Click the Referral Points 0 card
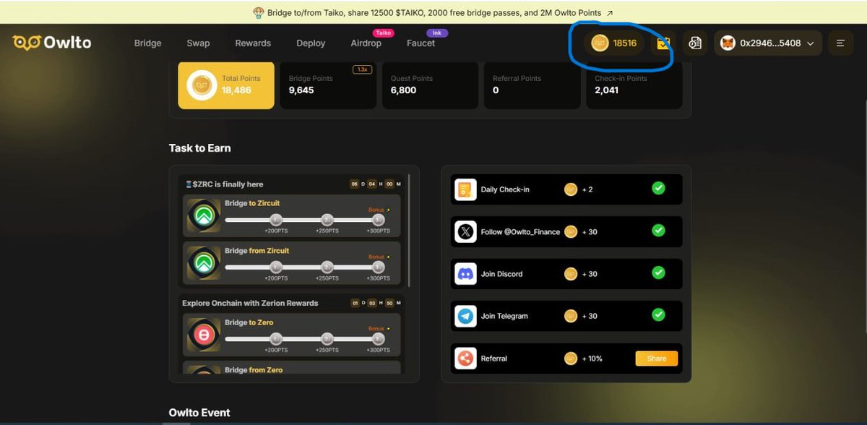867x425 pixels. coord(532,85)
